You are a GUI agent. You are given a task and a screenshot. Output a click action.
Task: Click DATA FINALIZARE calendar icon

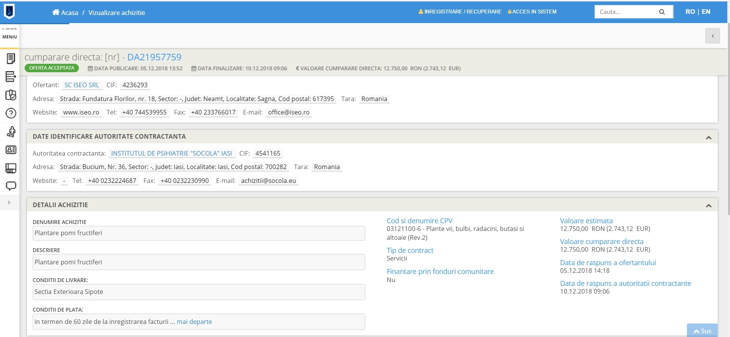tap(194, 68)
